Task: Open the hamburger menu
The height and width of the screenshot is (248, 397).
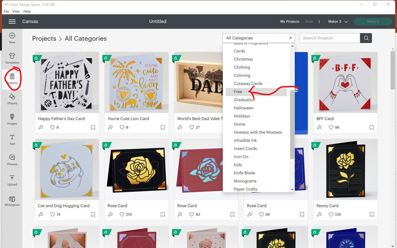Action: tap(12, 21)
